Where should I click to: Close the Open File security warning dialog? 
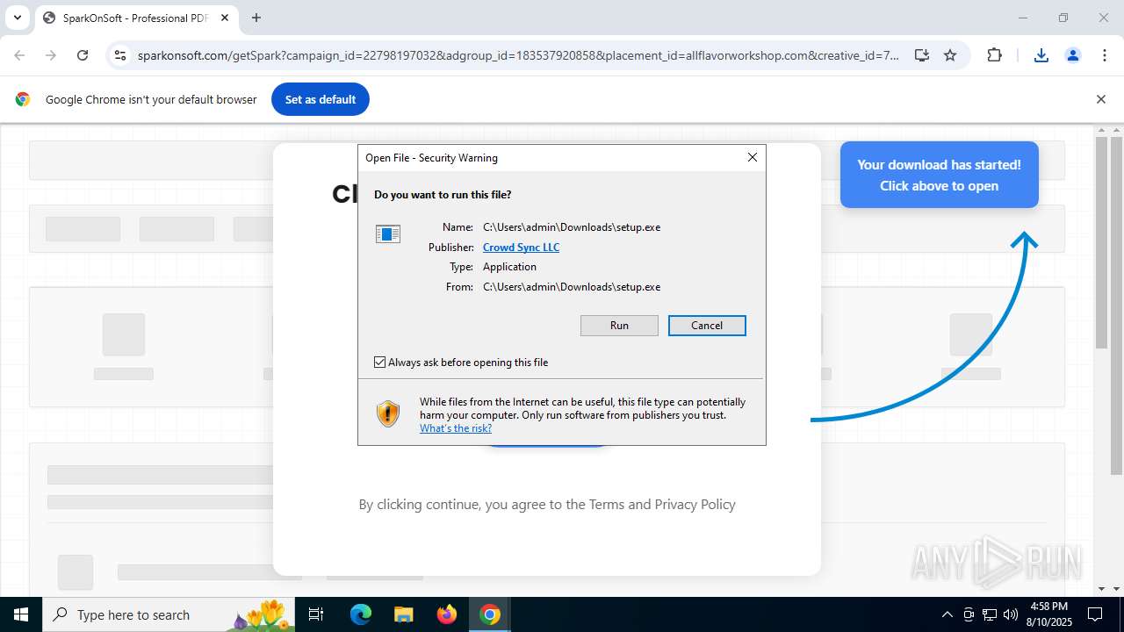[x=752, y=157]
